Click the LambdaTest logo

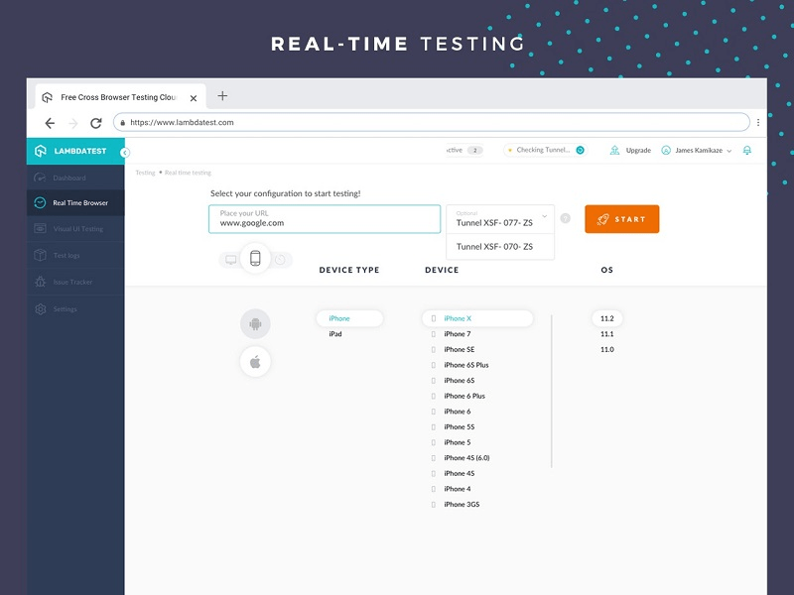click(x=70, y=151)
